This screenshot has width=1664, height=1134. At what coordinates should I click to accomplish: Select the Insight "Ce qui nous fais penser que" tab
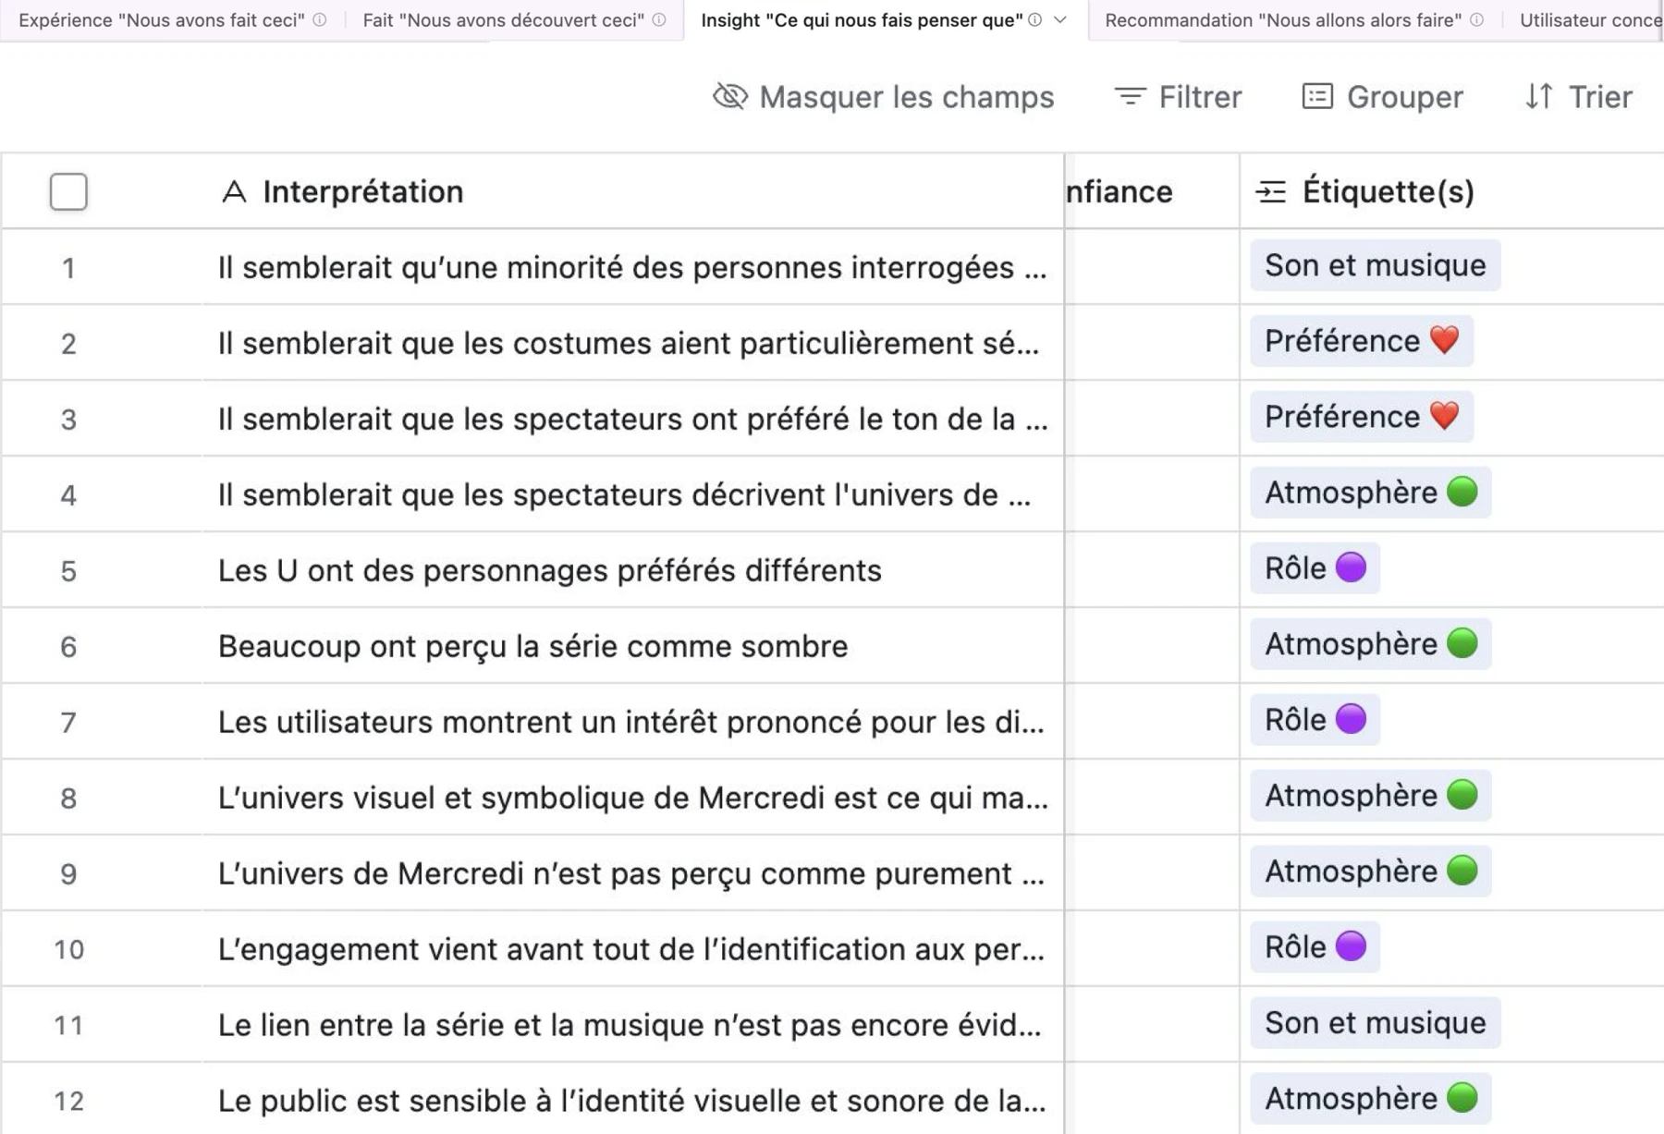click(886, 19)
